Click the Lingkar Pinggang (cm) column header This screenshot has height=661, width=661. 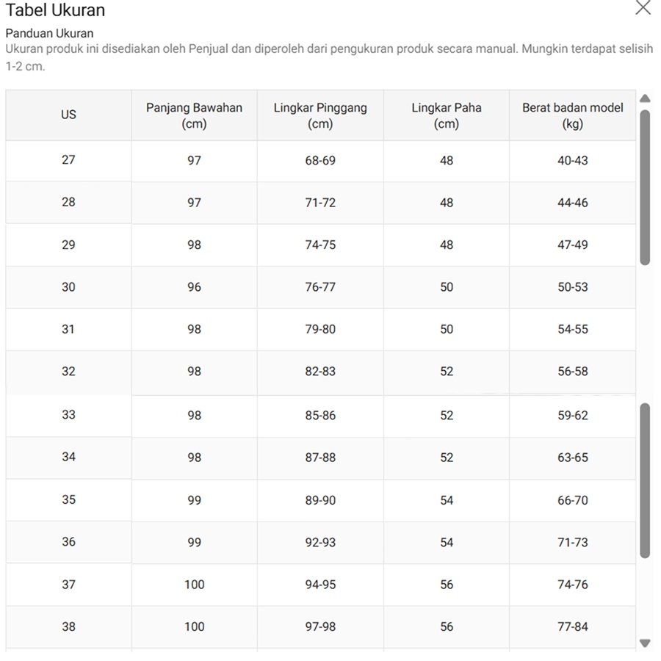pyautogui.click(x=320, y=115)
